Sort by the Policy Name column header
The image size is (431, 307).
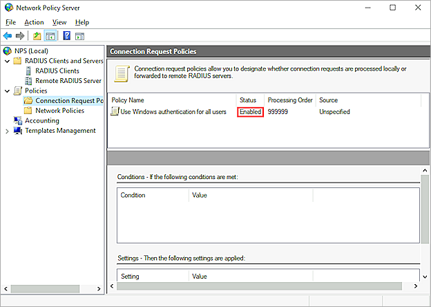(x=128, y=100)
